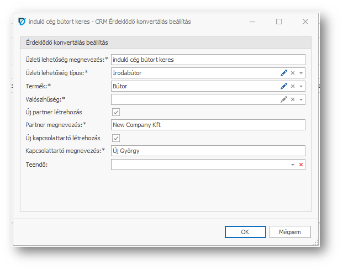Toggle Új kapcsolattartó létrehozás checkbox

click(x=116, y=138)
